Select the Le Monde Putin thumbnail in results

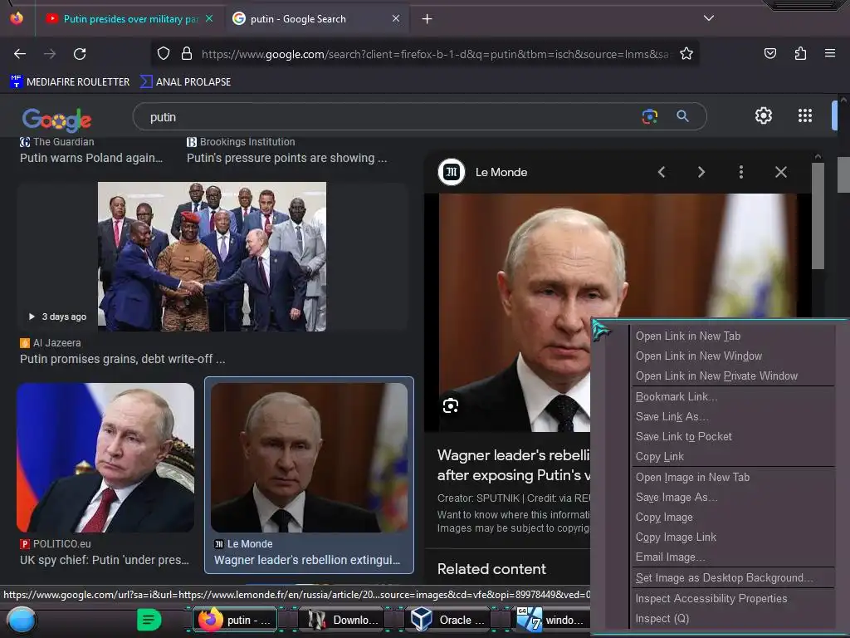click(x=309, y=458)
